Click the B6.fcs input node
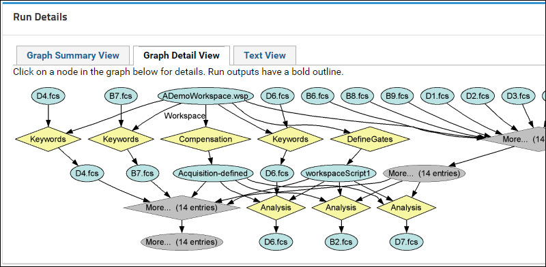This screenshot has height=267, width=546. pos(317,96)
